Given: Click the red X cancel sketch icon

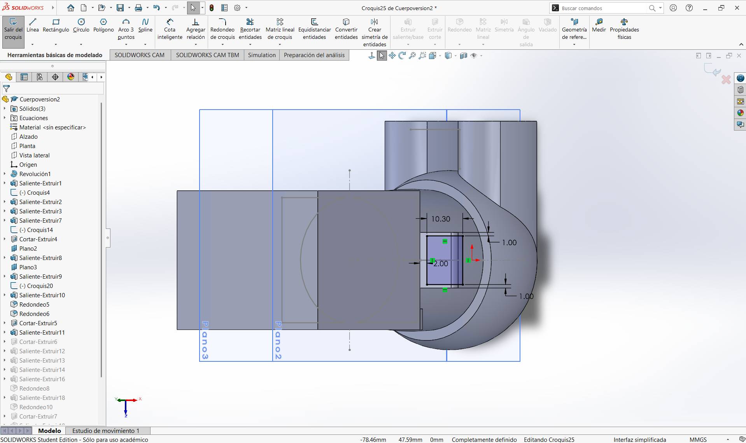Looking at the screenshot, I should (726, 80).
